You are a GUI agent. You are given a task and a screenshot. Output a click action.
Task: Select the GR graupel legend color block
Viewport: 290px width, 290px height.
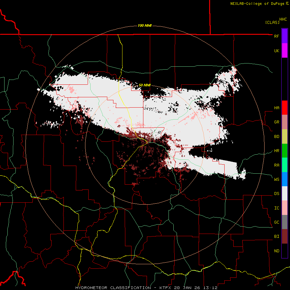285,122
